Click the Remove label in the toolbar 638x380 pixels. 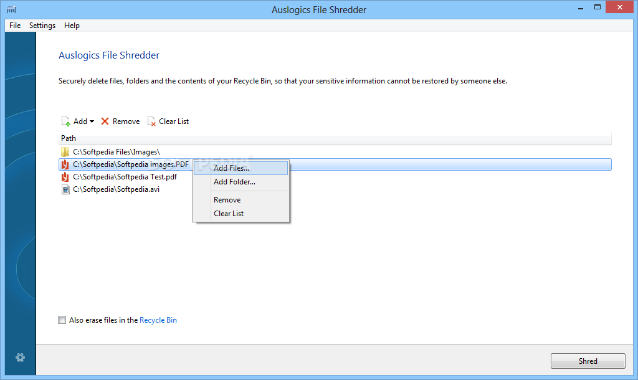click(x=126, y=121)
